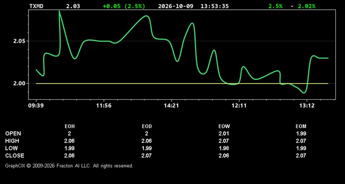Click the TXMD ticker symbol

pos(36,6)
